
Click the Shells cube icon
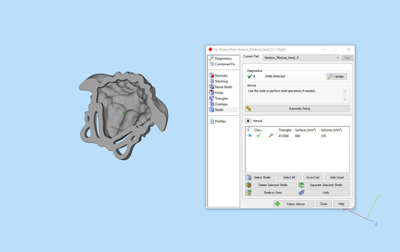click(211, 110)
